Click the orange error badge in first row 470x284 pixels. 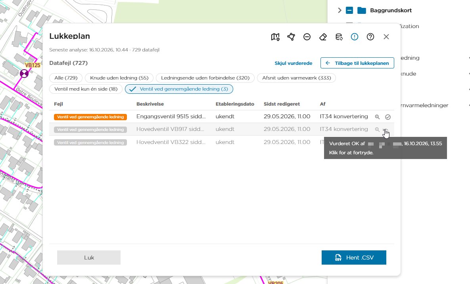tap(90, 117)
